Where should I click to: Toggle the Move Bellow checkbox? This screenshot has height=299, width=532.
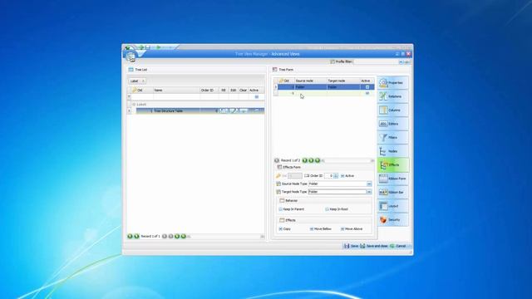312,229
